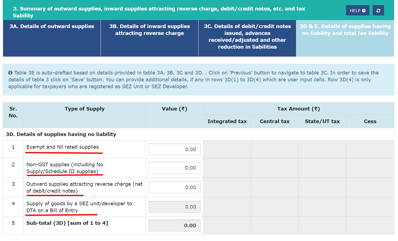Click the 'Type of Supply' column header
The image size is (398, 241).
click(85, 115)
